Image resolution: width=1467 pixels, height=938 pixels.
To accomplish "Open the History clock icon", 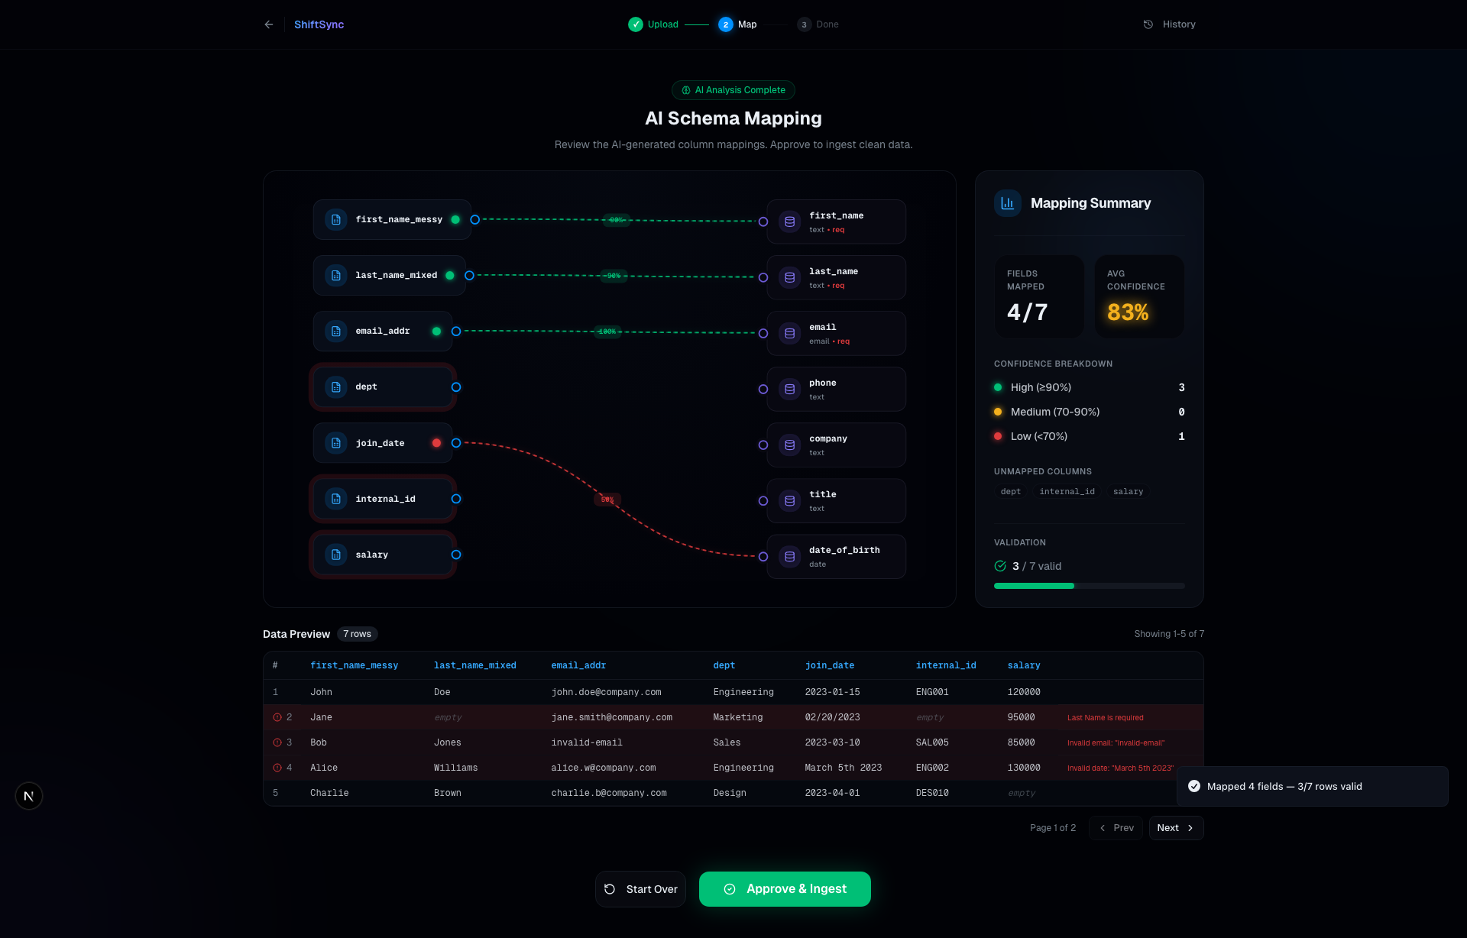I will pos(1148,24).
